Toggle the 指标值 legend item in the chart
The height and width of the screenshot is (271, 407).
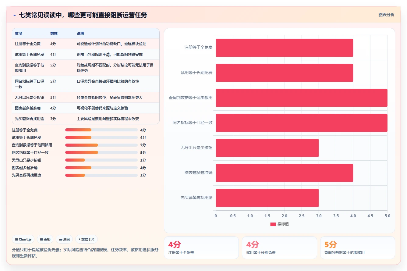(x=279, y=224)
